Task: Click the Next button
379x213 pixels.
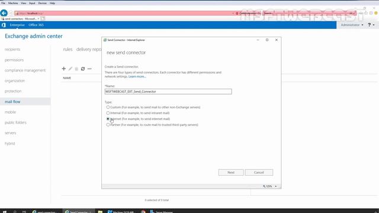Action: [231, 172]
